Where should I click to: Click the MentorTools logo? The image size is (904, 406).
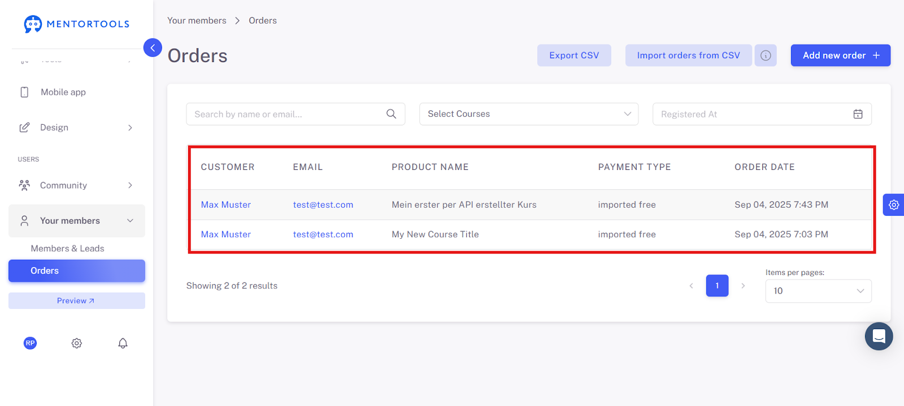tap(76, 24)
